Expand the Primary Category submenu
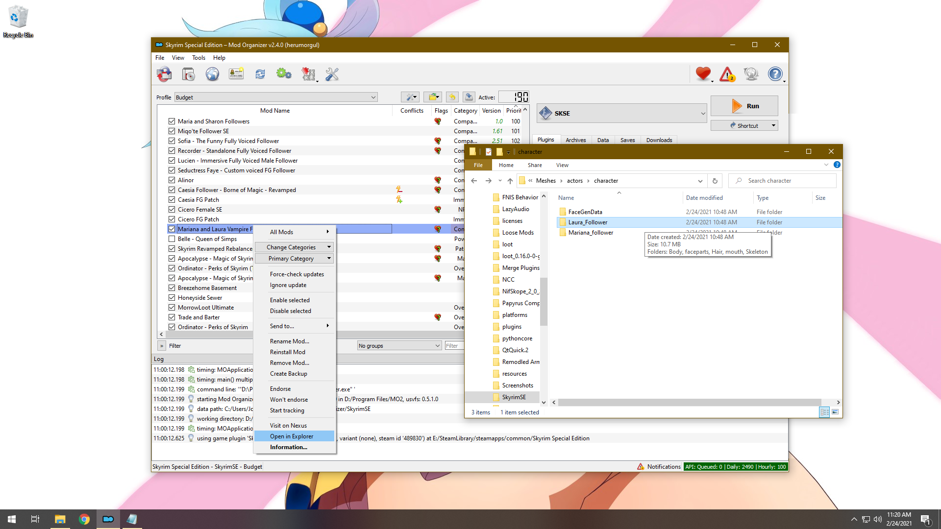This screenshot has height=529, width=941. tap(295, 259)
